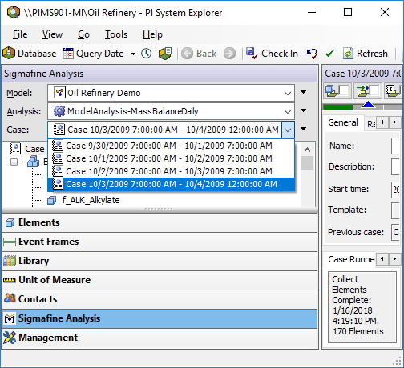
Task: Click the Sigmafine Analysis navigation item
Action: coord(160,318)
